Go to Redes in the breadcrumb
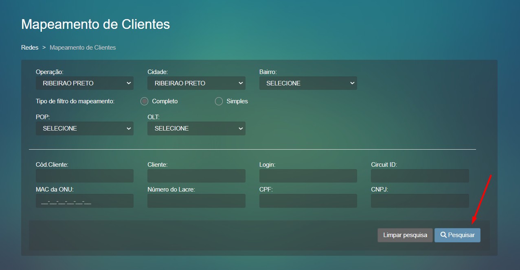The width and height of the screenshot is (520, 270). [x=30, y=48]
